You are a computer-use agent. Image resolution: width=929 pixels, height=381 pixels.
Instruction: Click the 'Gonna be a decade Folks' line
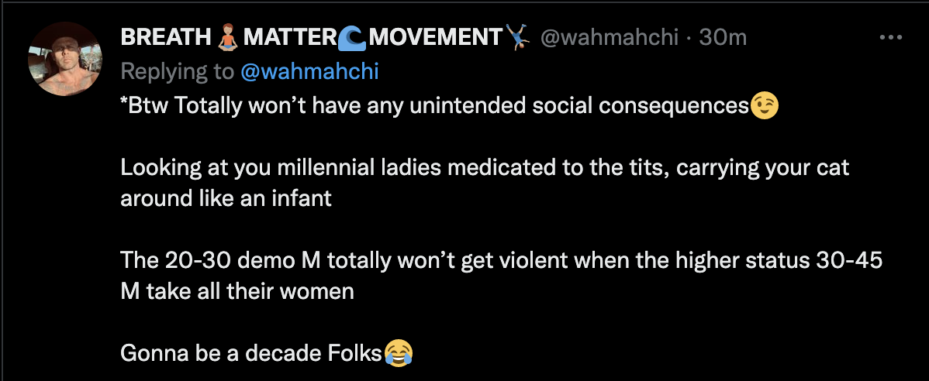tap(267, 353)
